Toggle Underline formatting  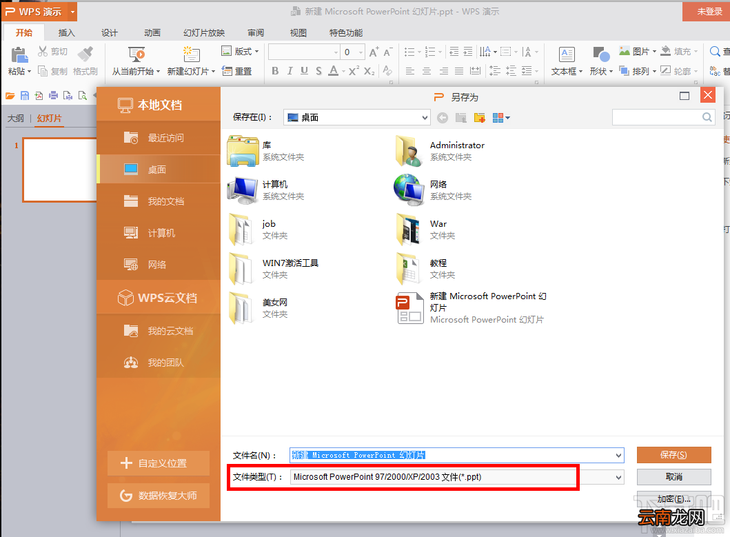(x=304, y=71)
